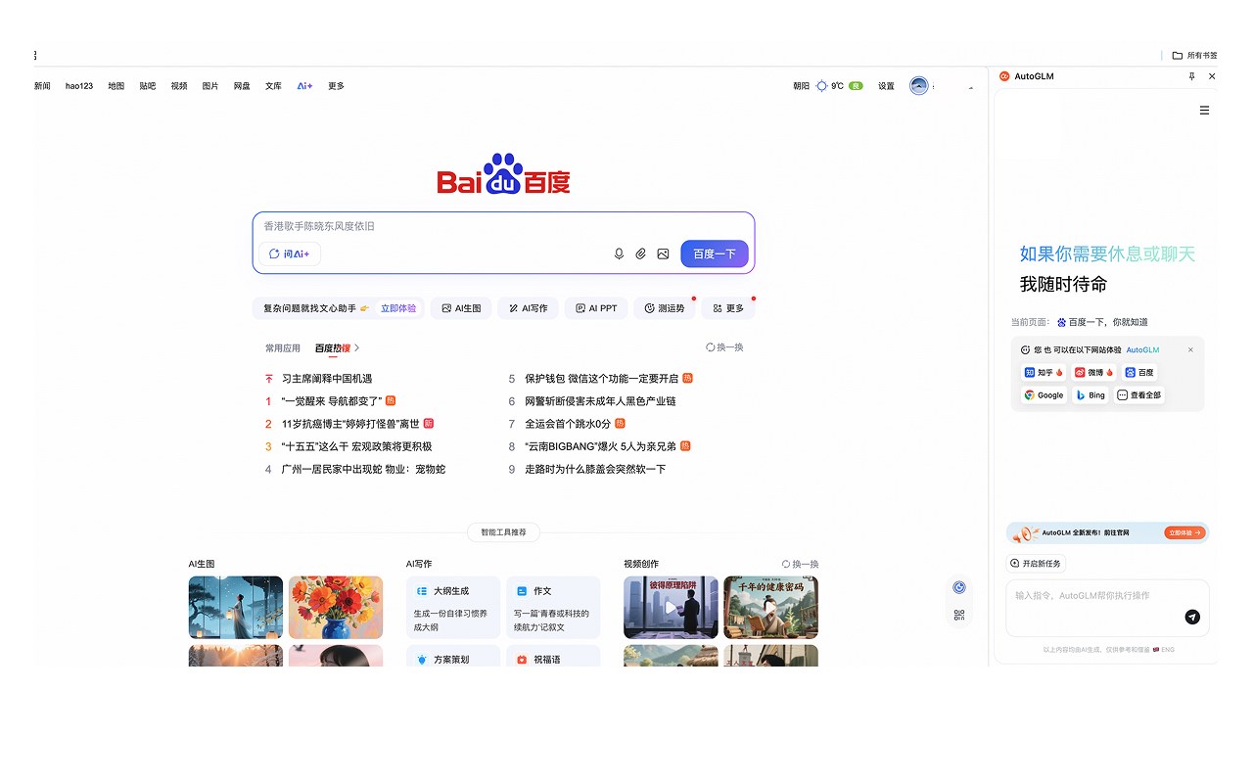Close the AutoGLM side panel
The image size is (1253, 783).
pos(1212,76)
